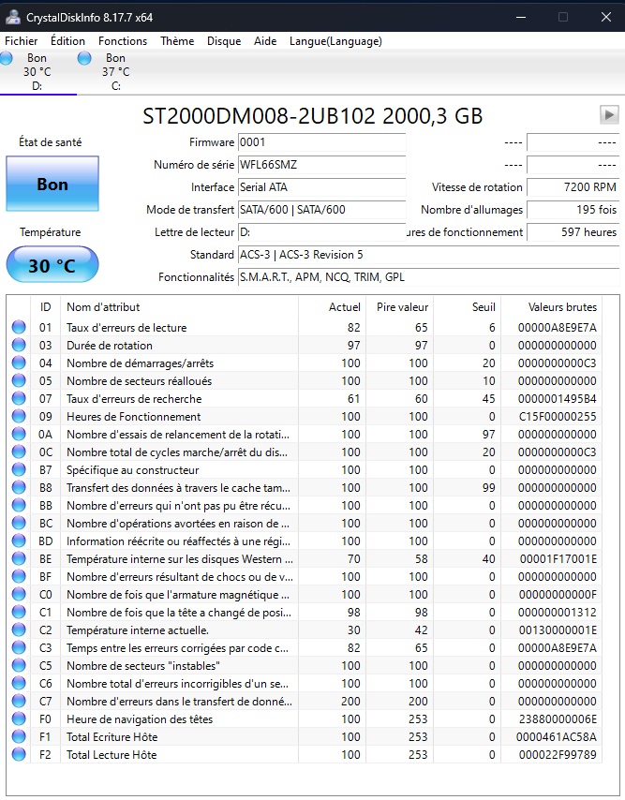Viewport: 625px width, 800px height.
Task: Open the Édition menu
Action: [x=67, y=41]
